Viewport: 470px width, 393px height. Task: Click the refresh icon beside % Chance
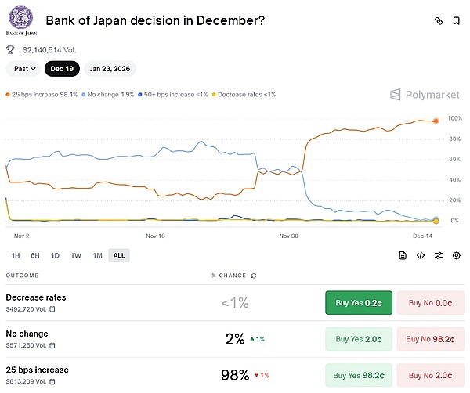(253, 276)
